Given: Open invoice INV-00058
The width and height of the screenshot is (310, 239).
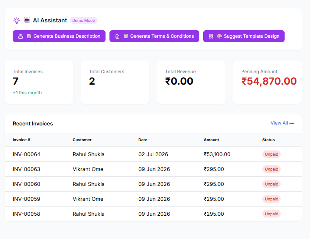Looking at the screenshot, I should (x=27, y=214).
